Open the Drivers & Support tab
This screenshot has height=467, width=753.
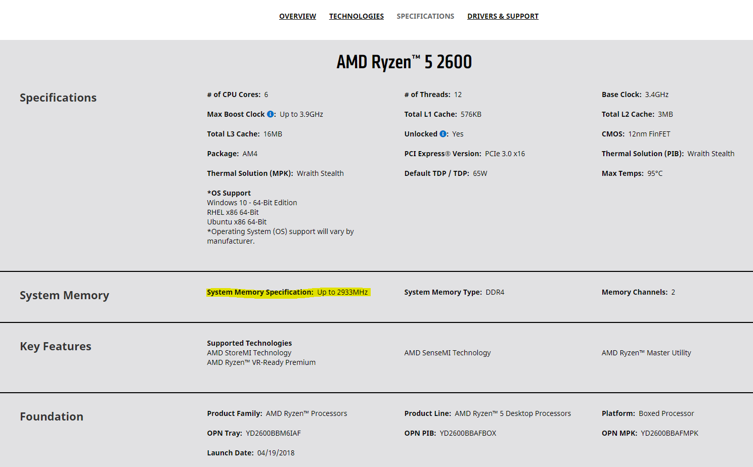click(x=503, y=16)
